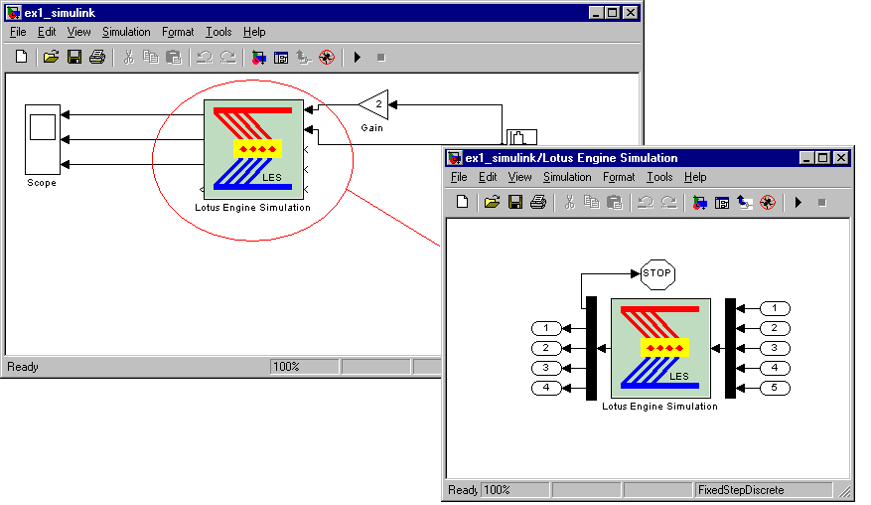Screen dimensions: 871x505
Task: Select output port 4 in subsystem window
Action: pos(546,388)
